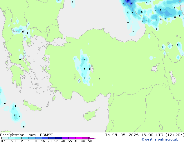Pick the 0.1–0.5 mm legend color swatch
Screen dimensions: 184x142
click(5, 138)
